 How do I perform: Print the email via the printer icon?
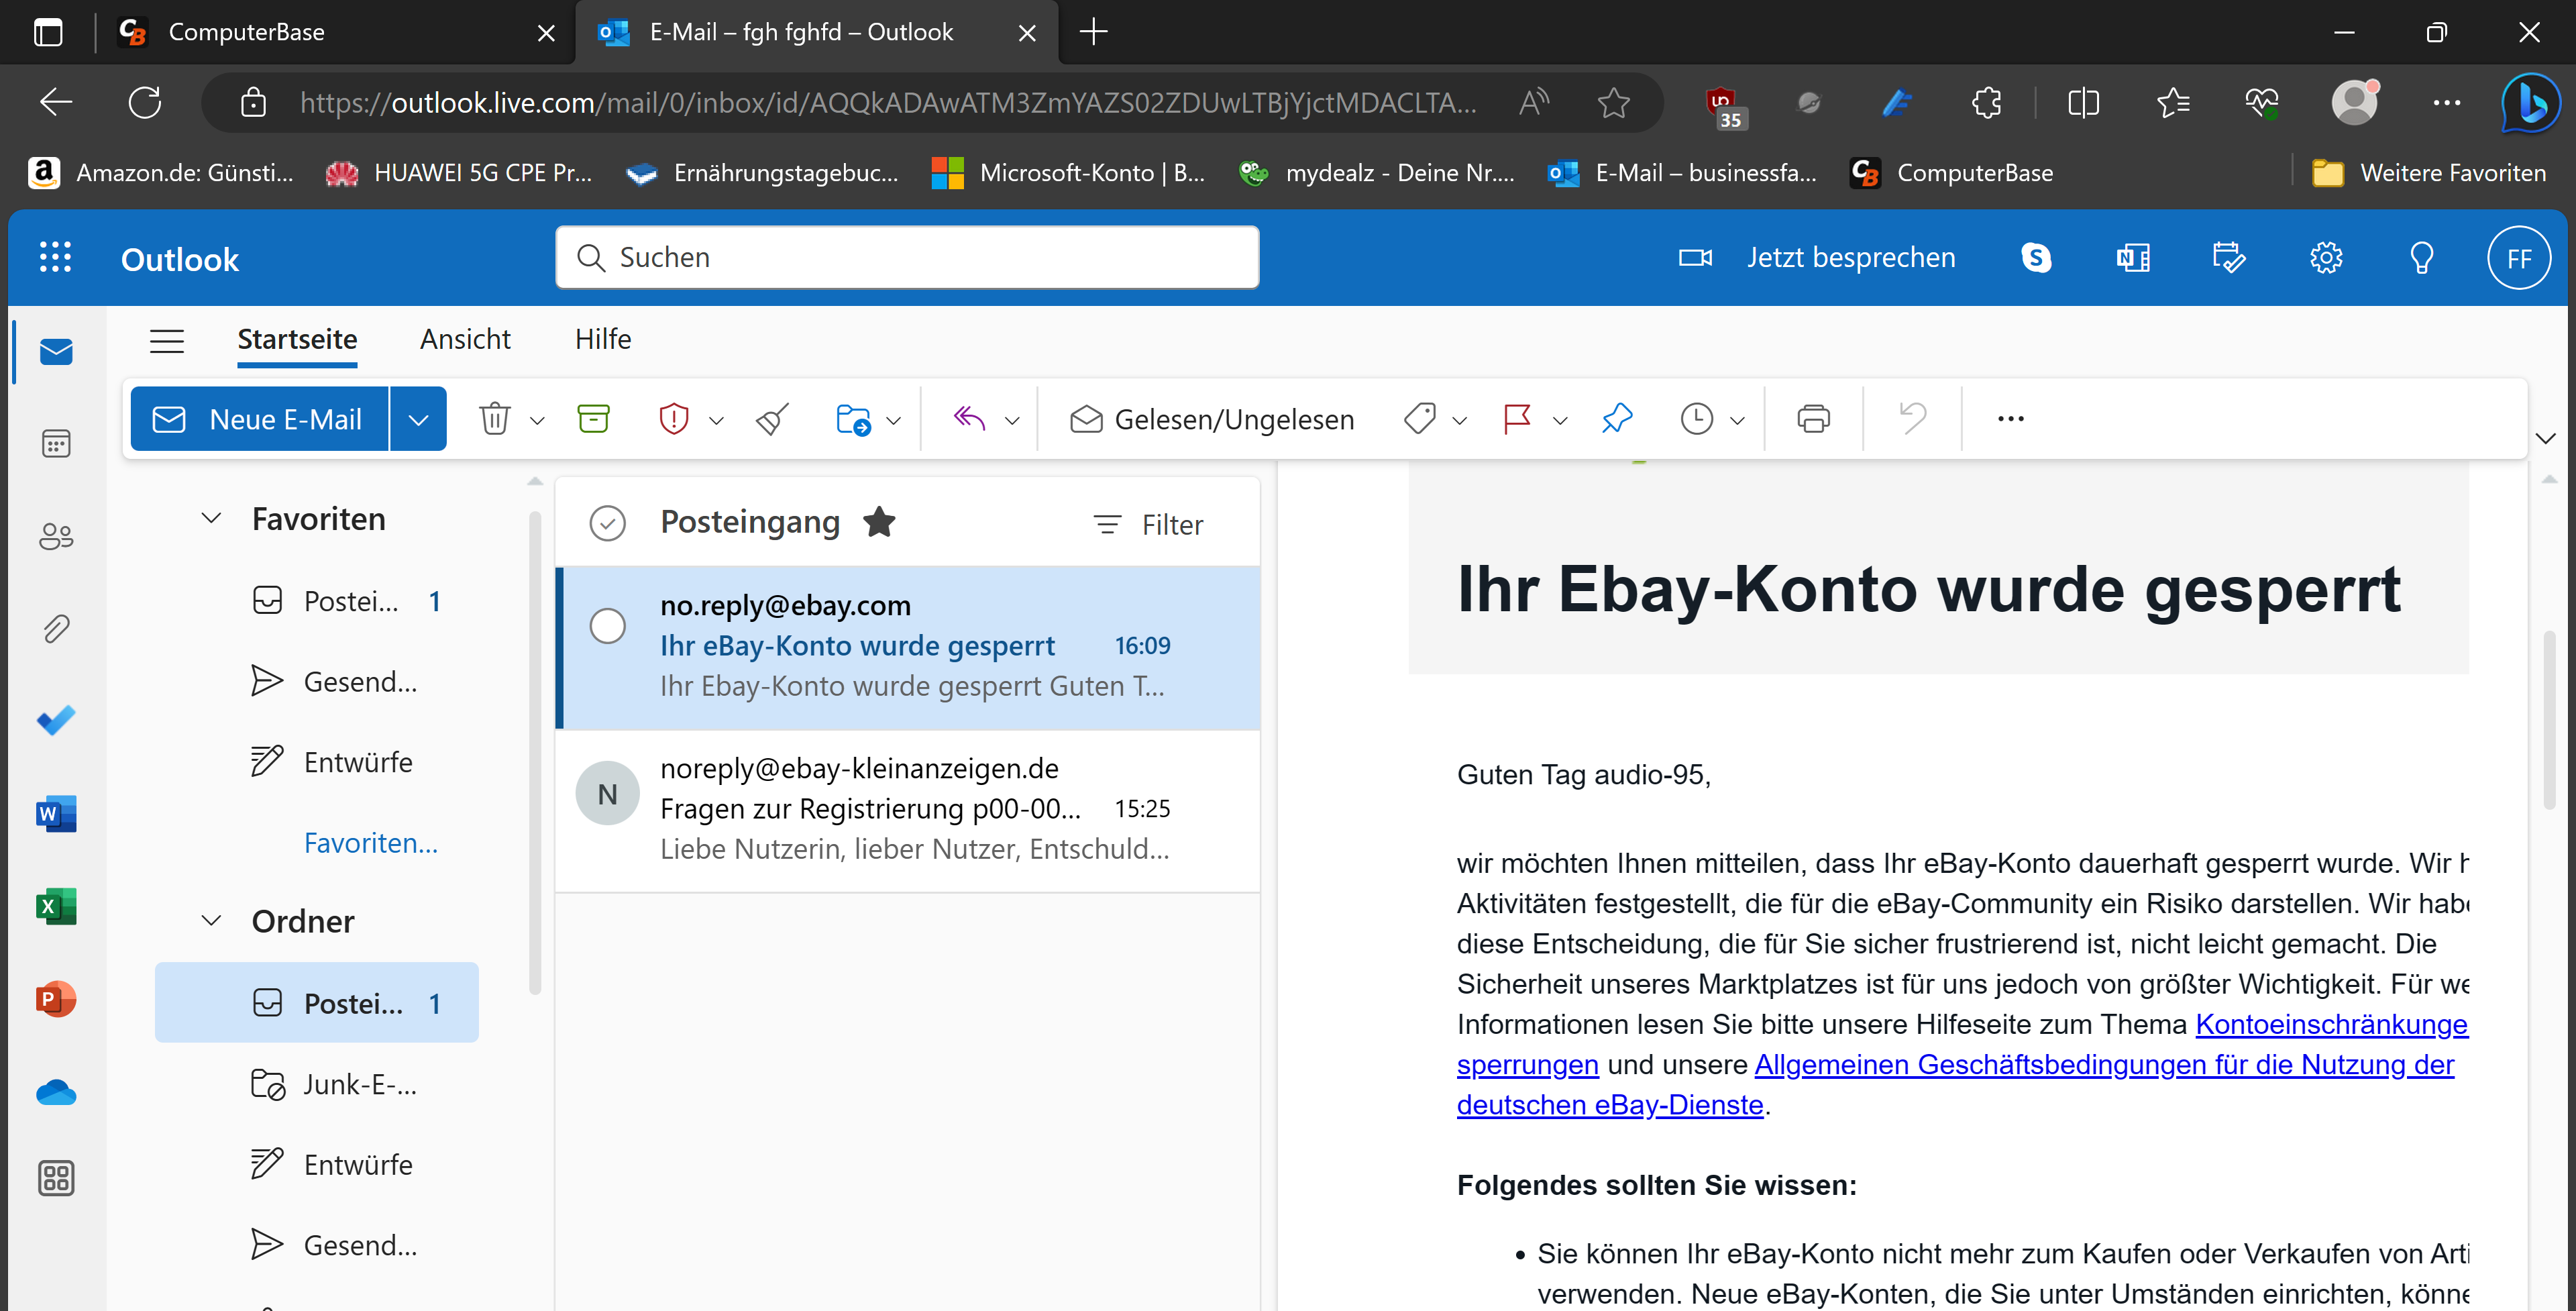(1813, 419)
